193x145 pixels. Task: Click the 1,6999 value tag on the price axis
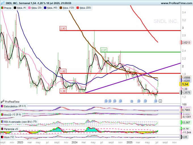[x=186, y=78]
